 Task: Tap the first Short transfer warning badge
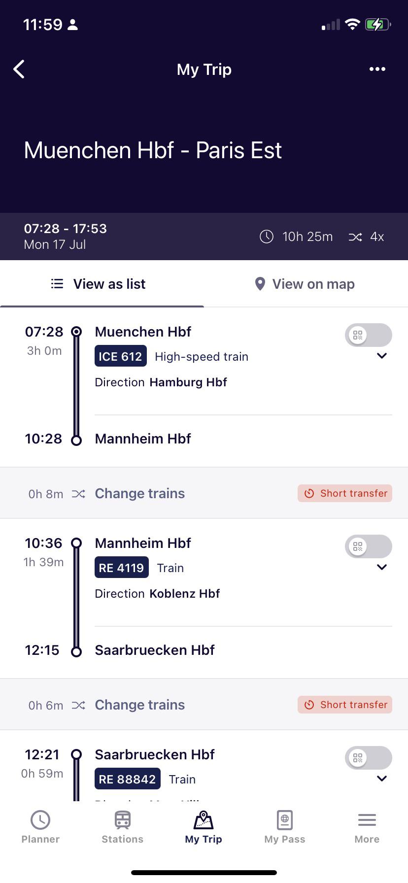pyautogui.click(x=344, y=493)
